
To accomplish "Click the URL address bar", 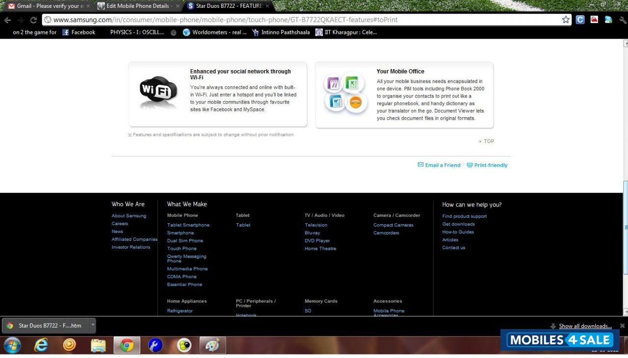I will [x=294, y=20].
